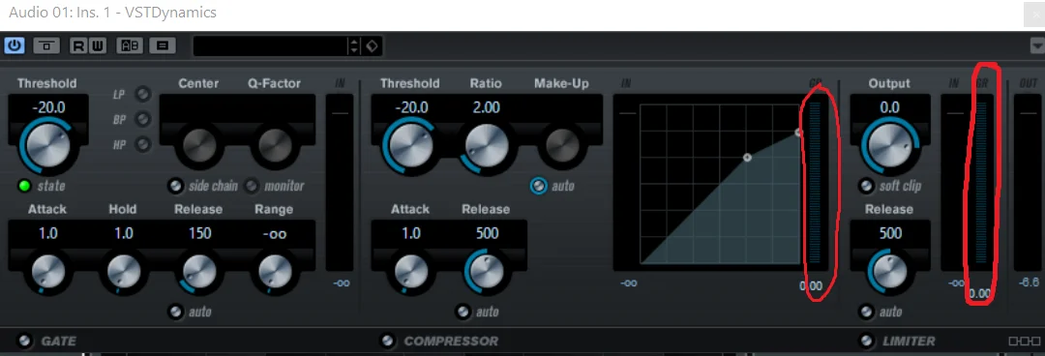Select the HP filter type button
The width and height of the screenshot is (1045, 356).
click(142, 144)
